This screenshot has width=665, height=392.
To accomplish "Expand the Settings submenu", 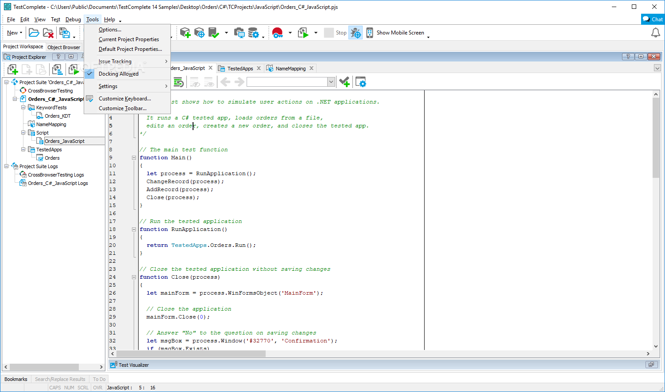I will tap(127, 86).
